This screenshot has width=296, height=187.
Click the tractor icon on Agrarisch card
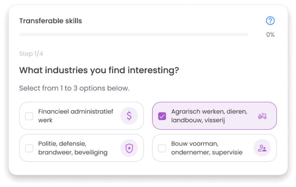pyautogui.click(x=262, y=116)
